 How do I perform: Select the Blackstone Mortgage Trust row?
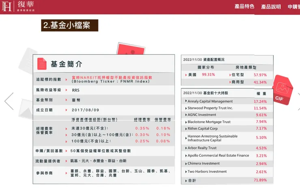227,122
